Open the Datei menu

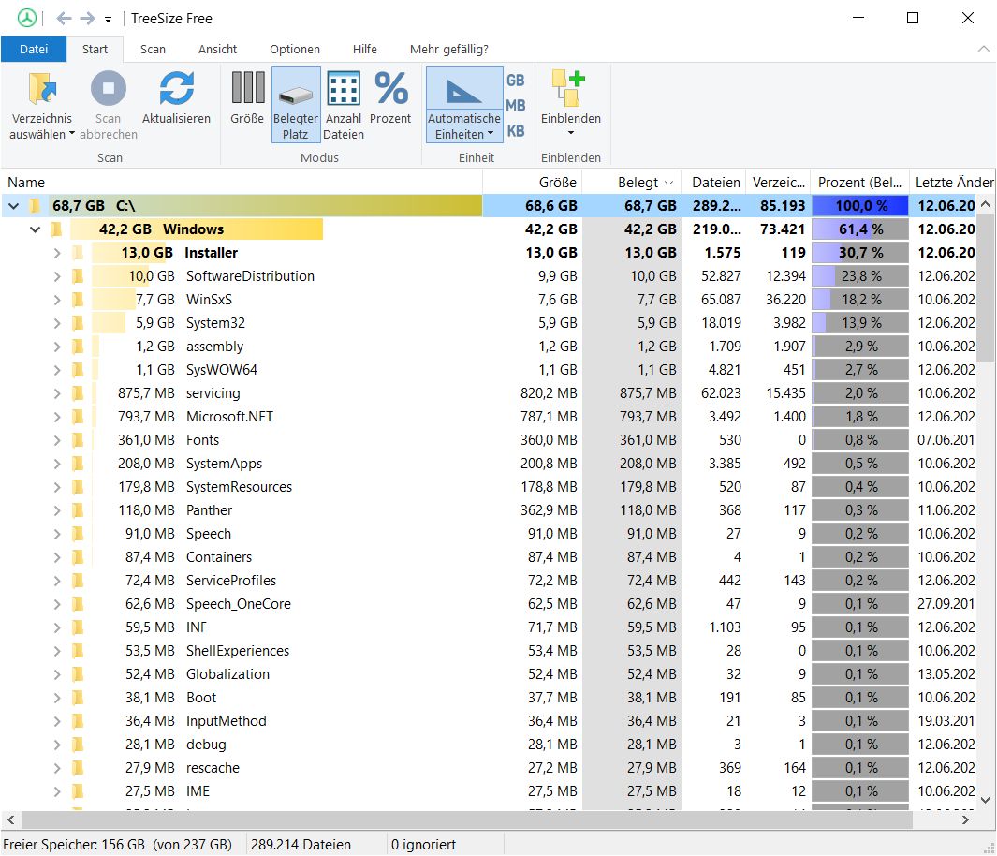click(x=34, y=49)
